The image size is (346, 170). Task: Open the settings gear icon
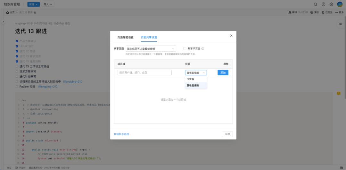(331, 4)
